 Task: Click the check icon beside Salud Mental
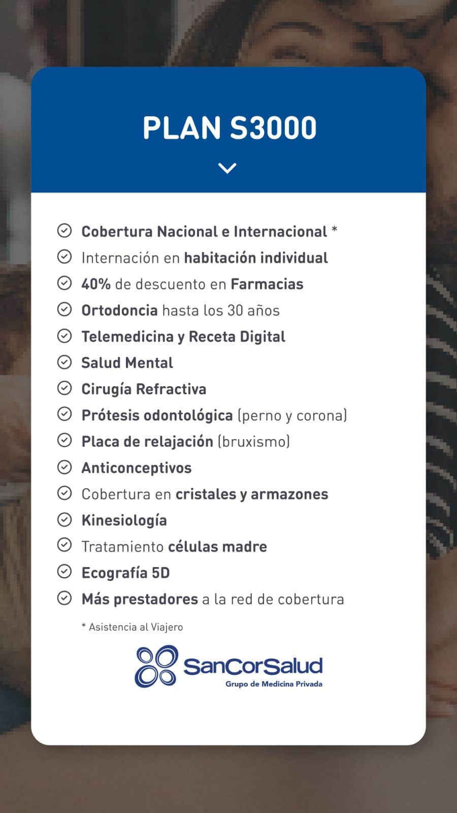pyautogui.click(x=64, y=362)
